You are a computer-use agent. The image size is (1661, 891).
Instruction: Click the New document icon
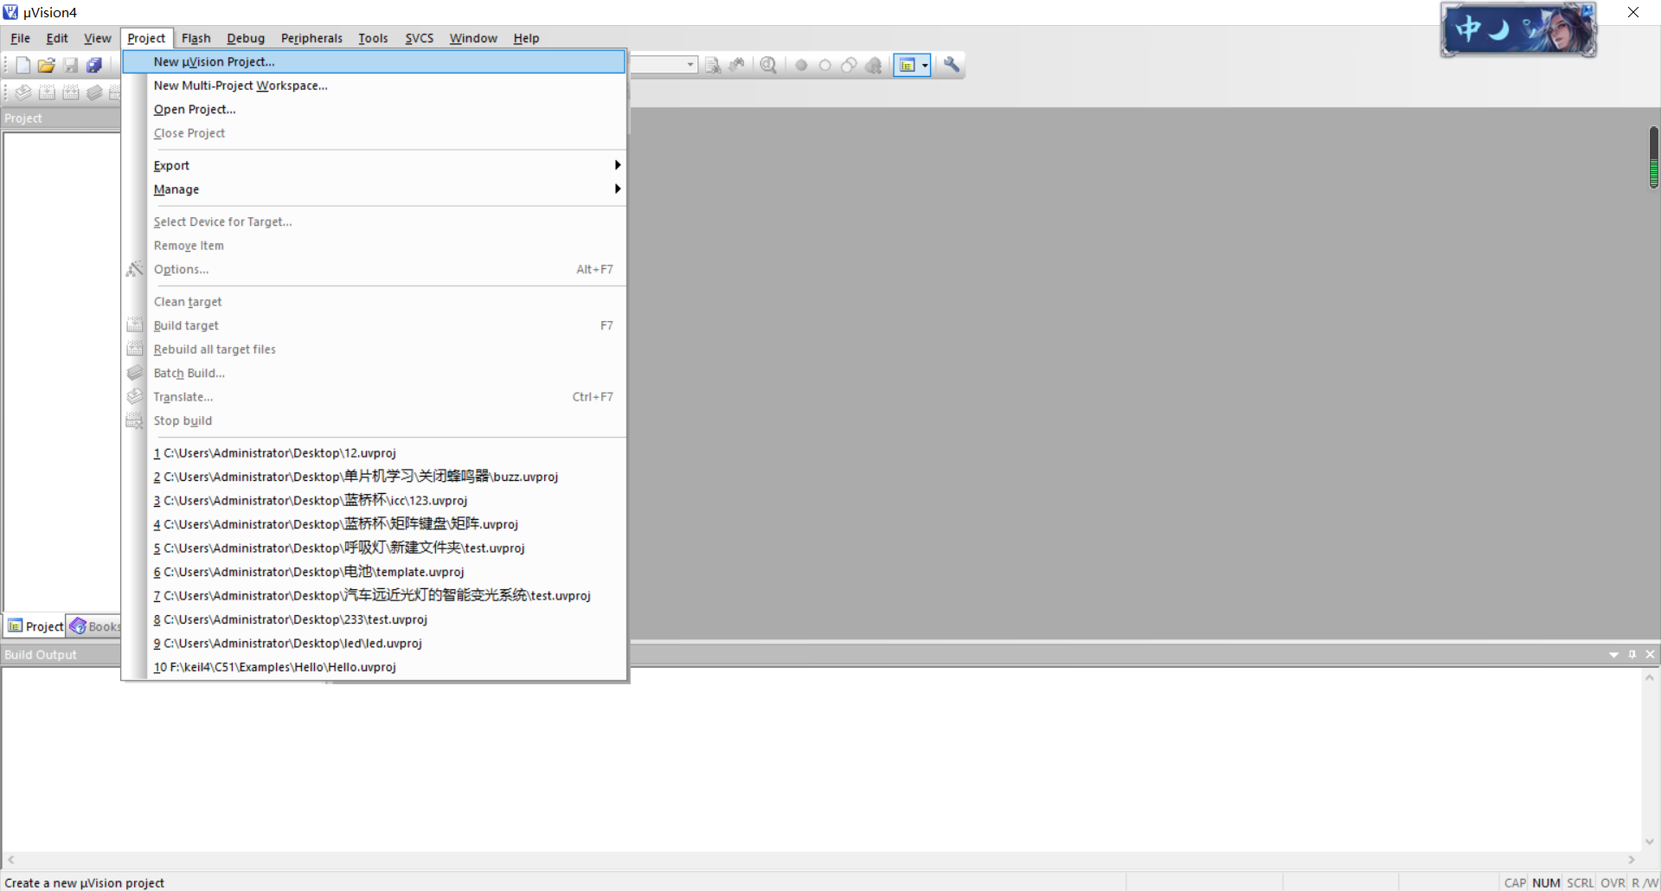[x=22, y=65]
